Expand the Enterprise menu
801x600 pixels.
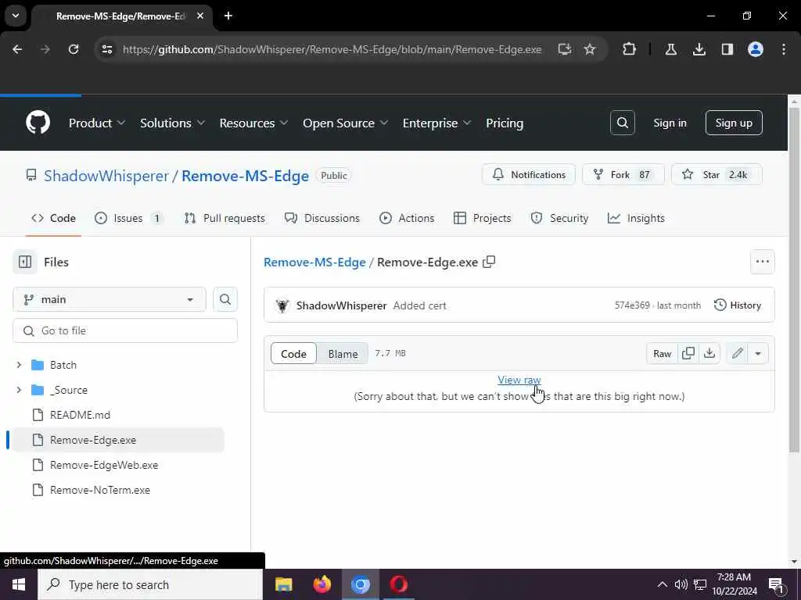pyautogui.click(x=436, y=123)
